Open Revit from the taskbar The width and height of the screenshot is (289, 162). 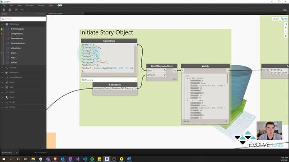(x=107, y=159)
